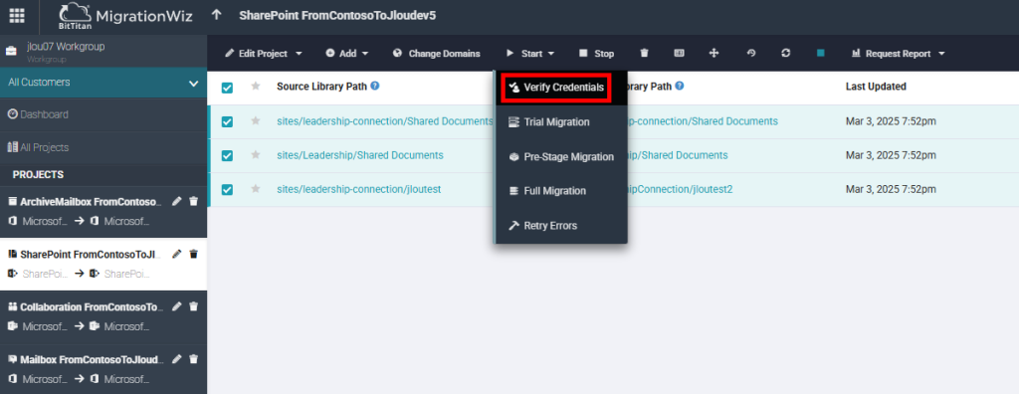
Task: Open the Add dropdown menu
Action: pos(347,54)
